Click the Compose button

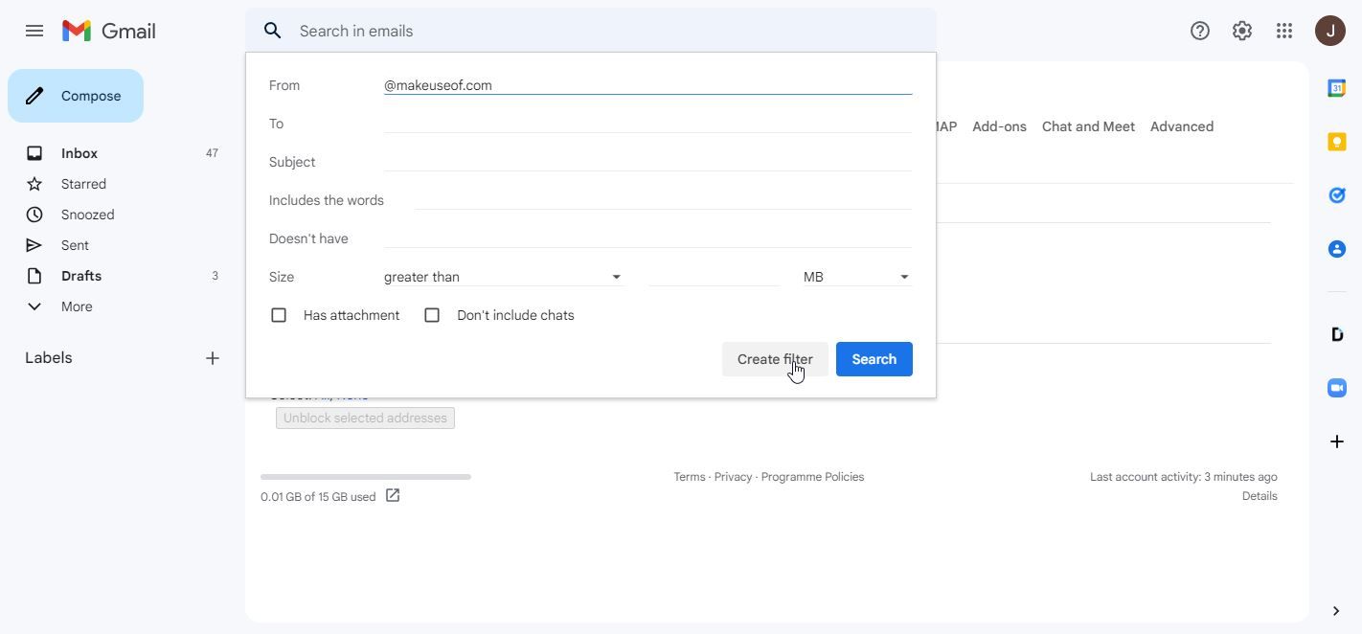point(75,96)
